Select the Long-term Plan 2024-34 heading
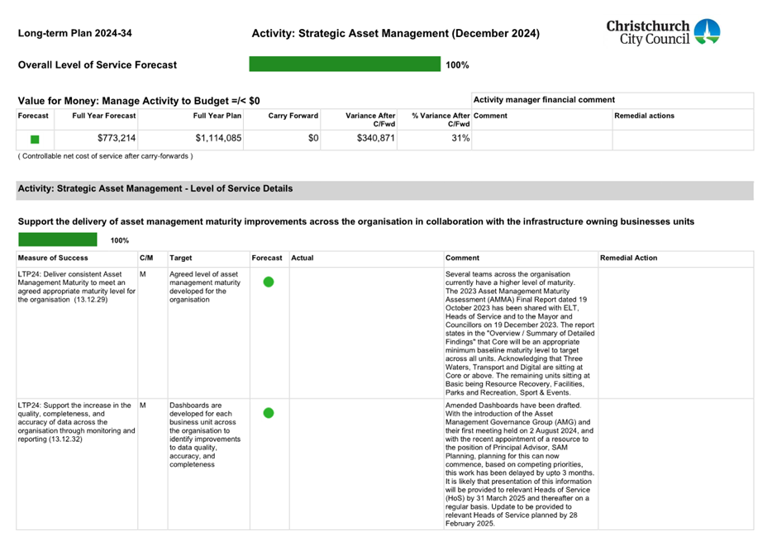772x546 pixels. [x=74, y=34]
